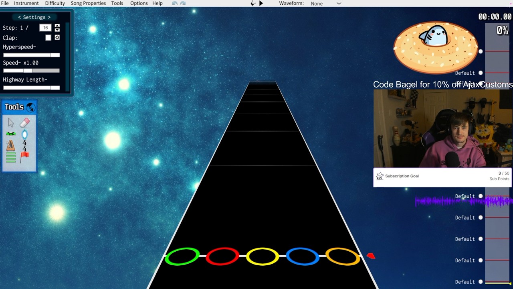
Task: Click the Tools panel title
Action: tap(14, 107)
